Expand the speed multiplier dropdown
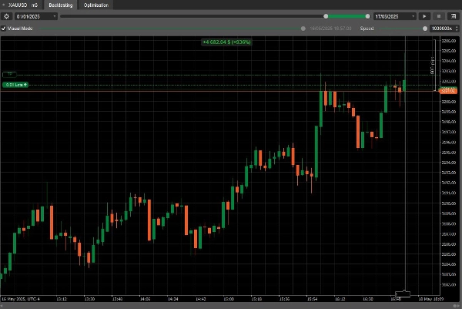The image size is (462, 309). (441, 29)
